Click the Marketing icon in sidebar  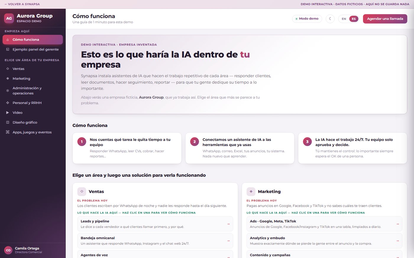point(8,78)
